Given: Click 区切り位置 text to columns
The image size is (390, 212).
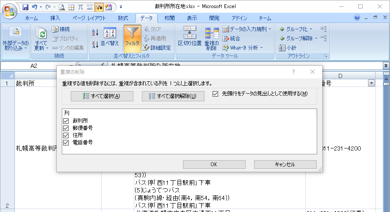Looking at the screenshot, I should [x=190, y=36].
